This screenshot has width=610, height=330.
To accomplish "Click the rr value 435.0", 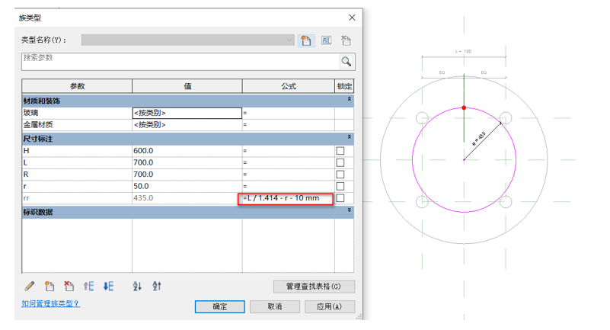I will click(187, 198).
